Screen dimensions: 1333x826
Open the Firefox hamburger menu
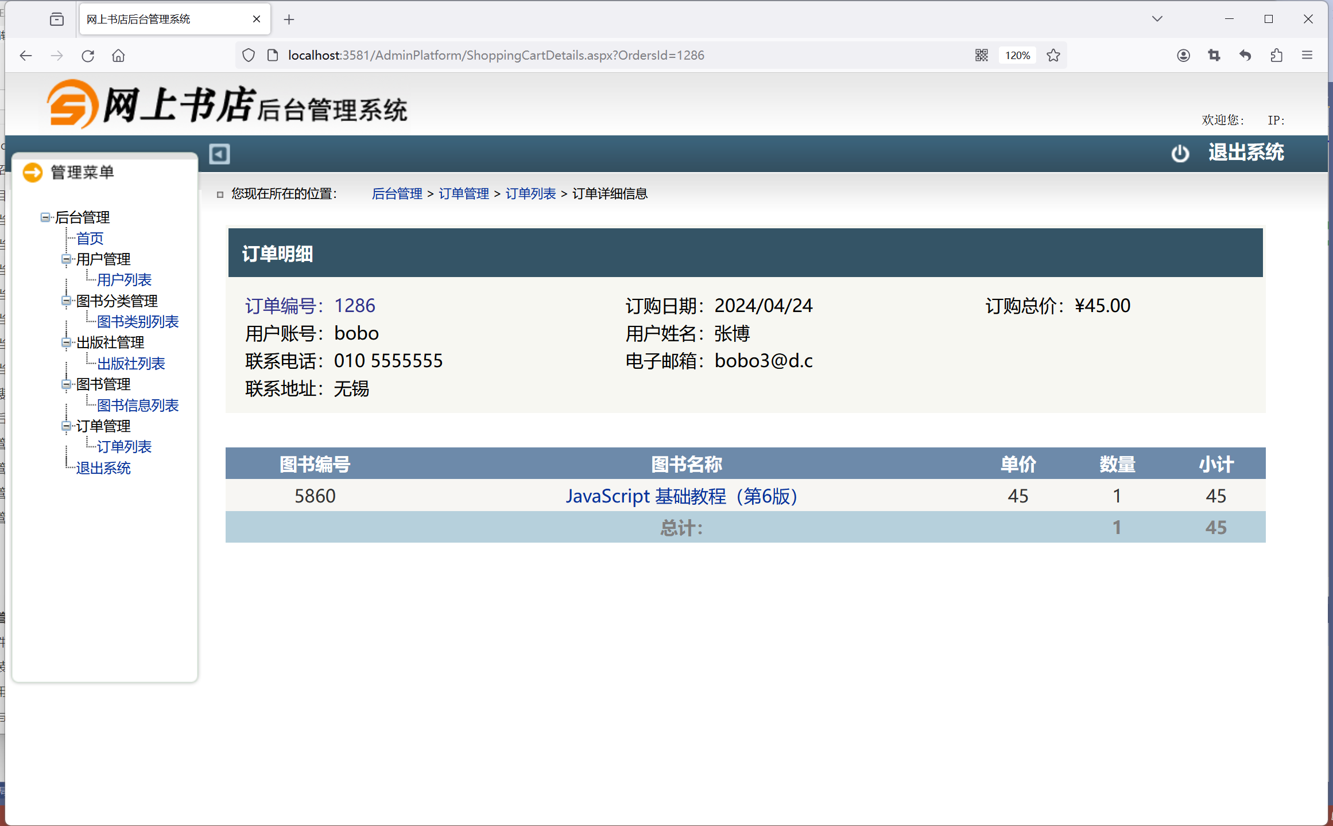[1307, 55]
